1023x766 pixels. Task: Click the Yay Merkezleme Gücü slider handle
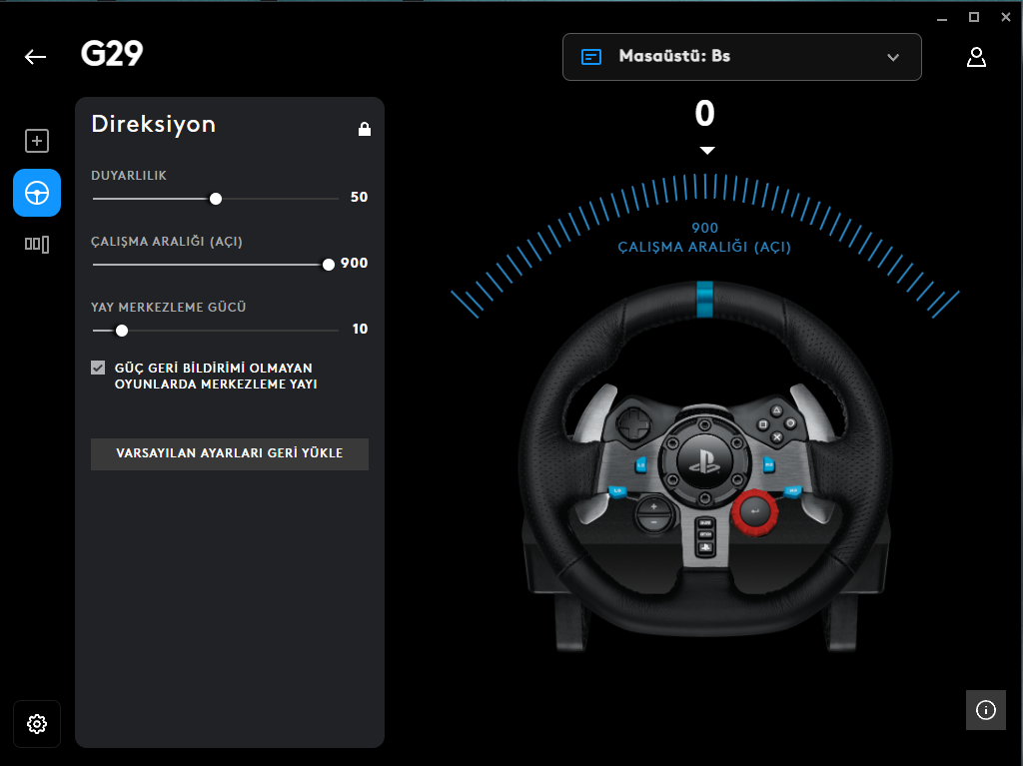click(121, 331)
